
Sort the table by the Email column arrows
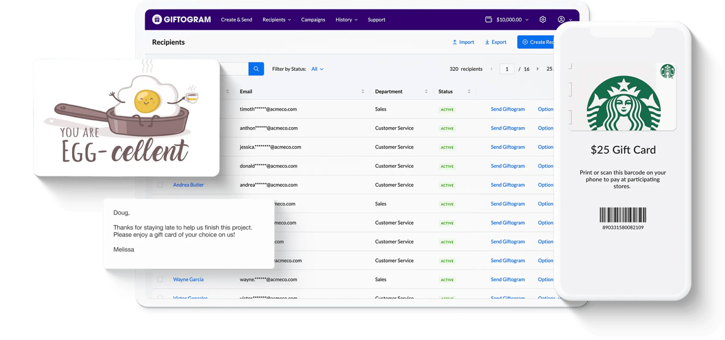coord(363,92)
